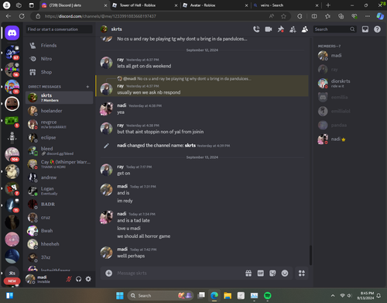This screenshot has height=303, width=387.
Task: Open the bleed direct message
Action: click(x=60, y=151)
